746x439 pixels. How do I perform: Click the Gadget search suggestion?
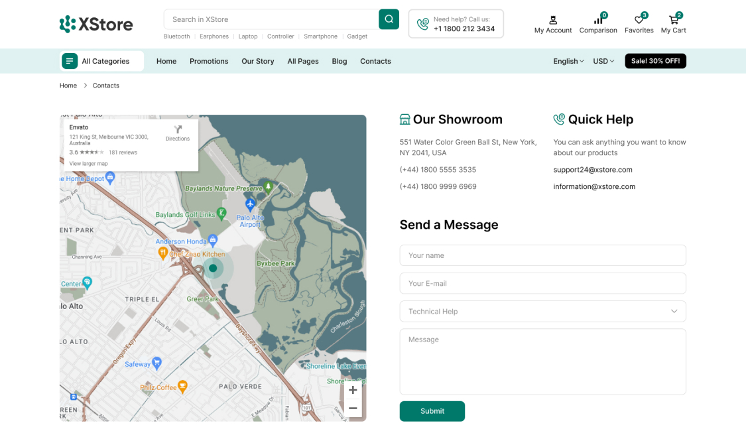[x=357, y=36]
